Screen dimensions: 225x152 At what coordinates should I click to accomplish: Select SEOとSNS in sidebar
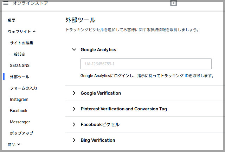pos(20,65)
